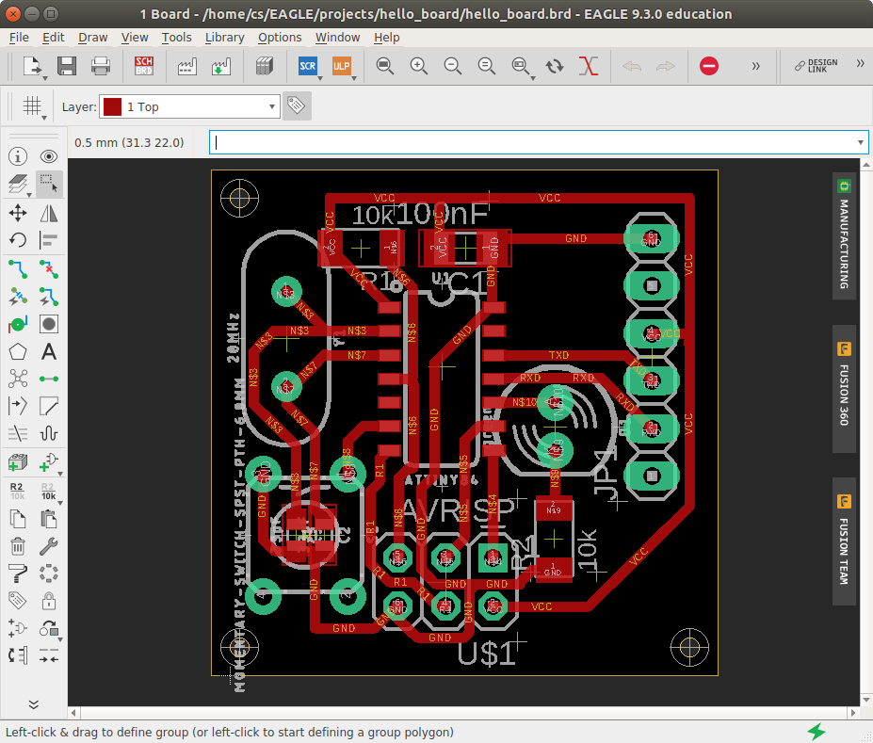Select the Add part tool
The image size is (873, 743).
[18, 462]
